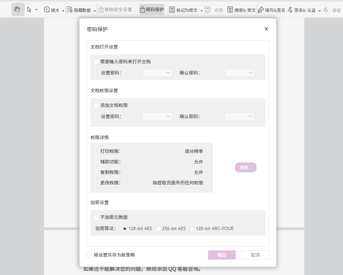Click the Hide Data toolbar icon
The image size is (343, 275).
click(x=70, y=10)
